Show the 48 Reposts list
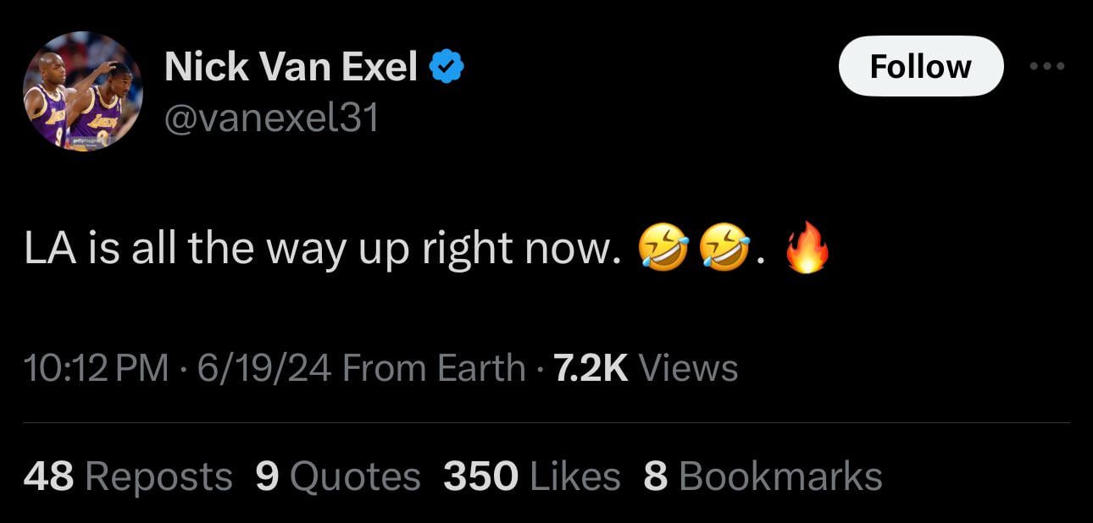The width and height of the screenshot is (1093, 523). pos(128,476)
